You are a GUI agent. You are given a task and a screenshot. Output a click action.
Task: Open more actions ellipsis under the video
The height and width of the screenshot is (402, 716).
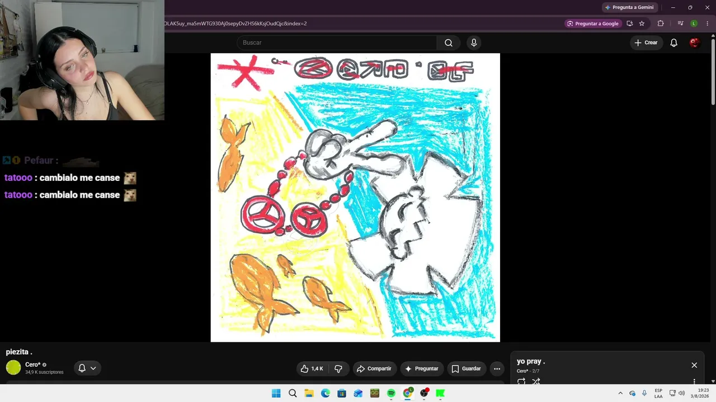[497, 368]
